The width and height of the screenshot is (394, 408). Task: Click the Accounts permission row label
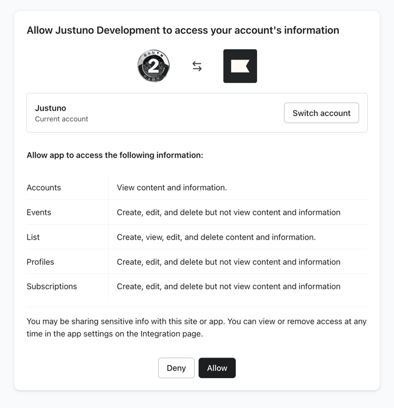point(44,187)
